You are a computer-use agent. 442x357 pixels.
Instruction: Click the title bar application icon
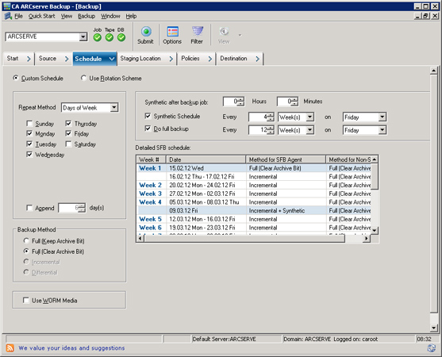pyautogui.click(x=7, y=6)
